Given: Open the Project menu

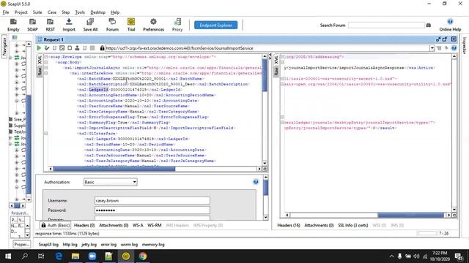Looking at the screenshot, I should click(x=21, y=12).
